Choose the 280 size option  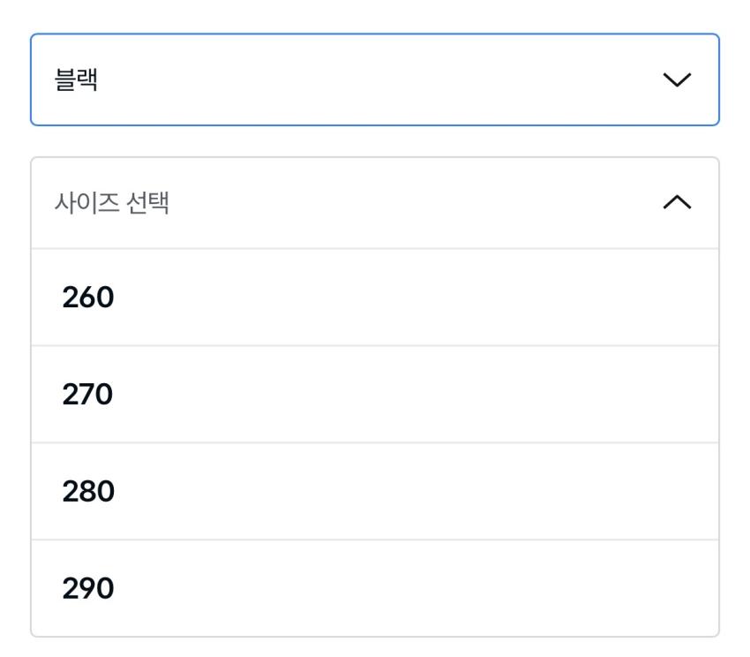(375, 492)
